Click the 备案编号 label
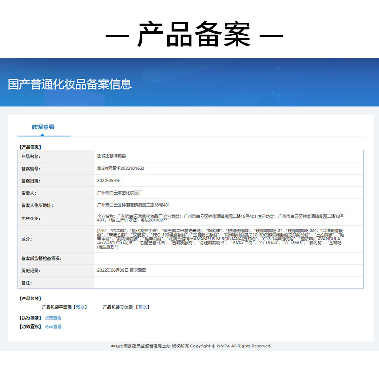 coord(31,169)
